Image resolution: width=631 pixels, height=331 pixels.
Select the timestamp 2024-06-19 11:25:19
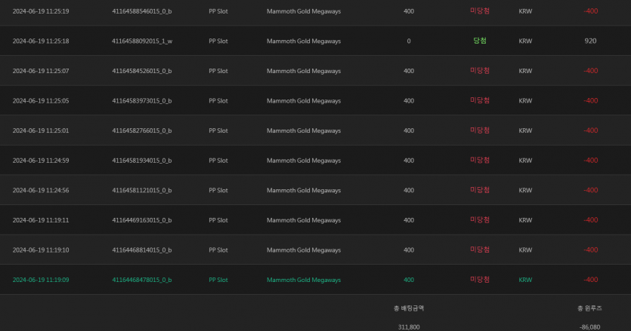click(41, 11)
